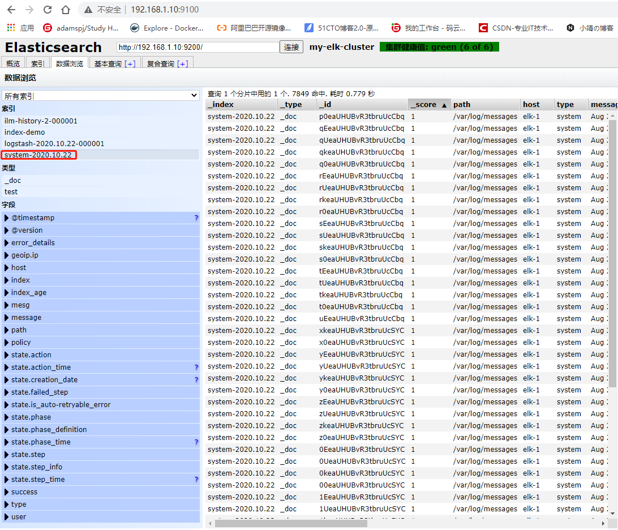Click the _score sort arrow icon

444,105
